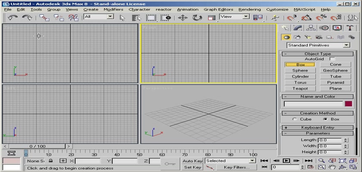This screenshot has width=362, height=172.
Task: Toggle Window/Crossing selection mode
Action: coord(166,18)
